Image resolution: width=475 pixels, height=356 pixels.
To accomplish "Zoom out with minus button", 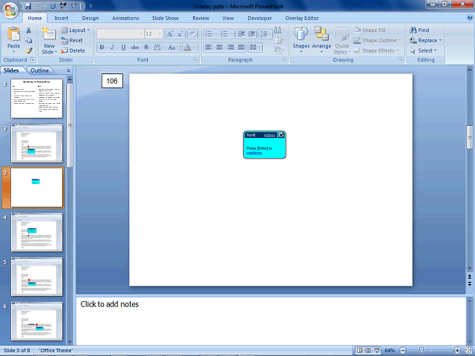I will (402, 351).
